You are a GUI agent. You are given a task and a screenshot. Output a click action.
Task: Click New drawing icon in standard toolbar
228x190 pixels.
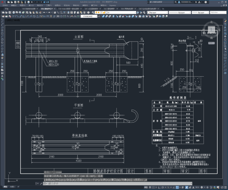(3, 13)
